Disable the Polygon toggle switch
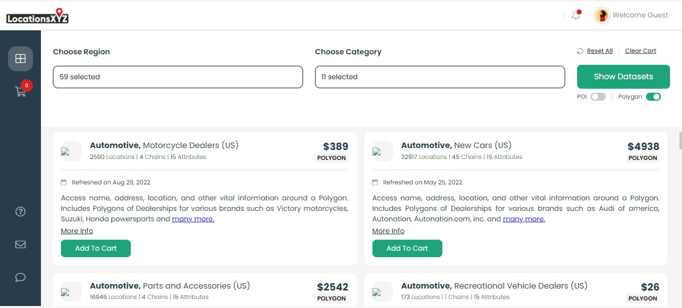This screenshot has width=682, height=308. tap(654, 97)
